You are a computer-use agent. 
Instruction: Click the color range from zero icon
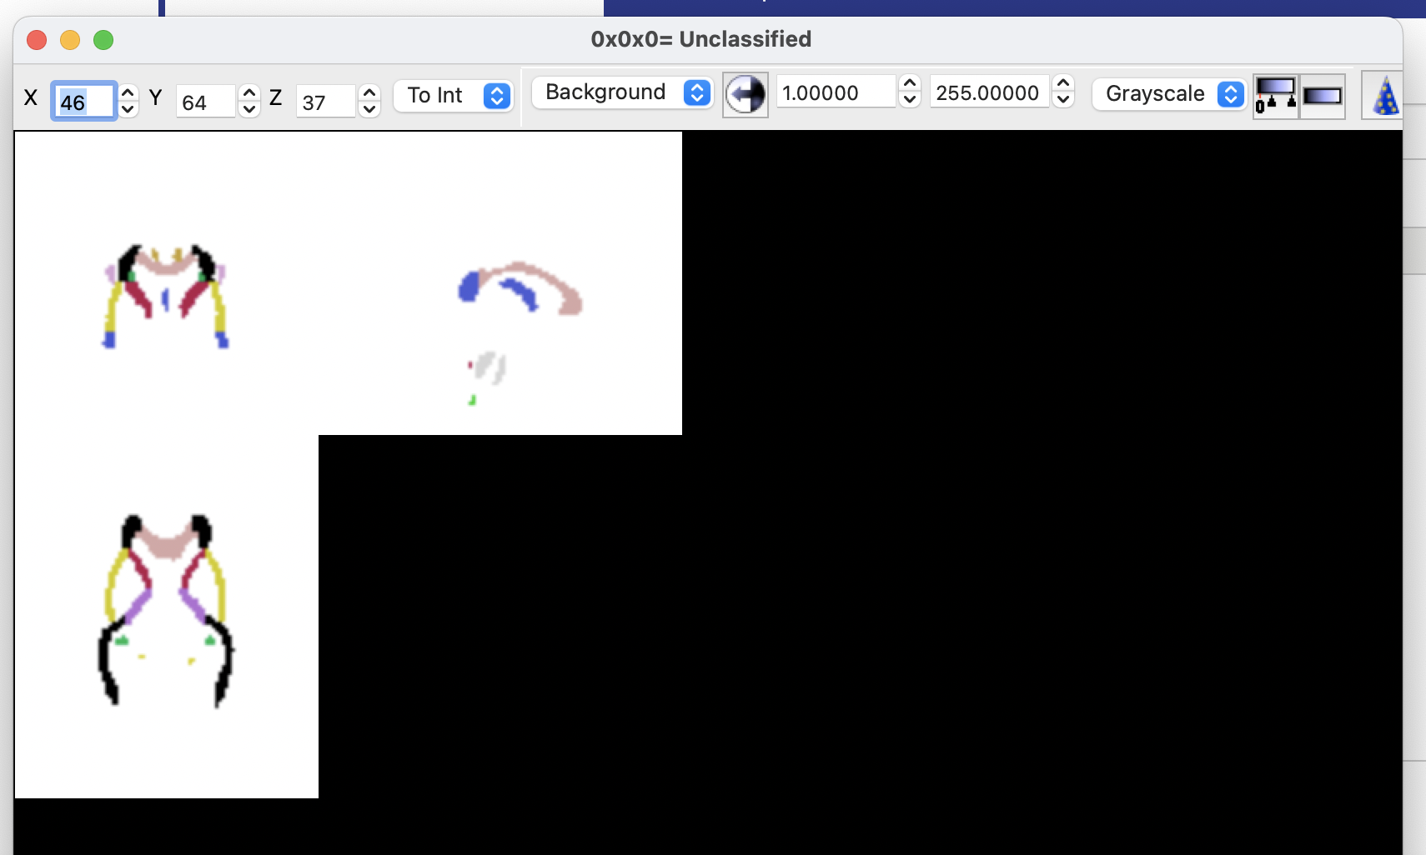(1275, 96)
